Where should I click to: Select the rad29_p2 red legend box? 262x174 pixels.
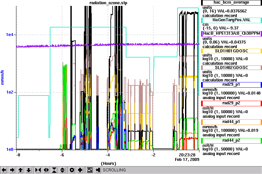point(232,103)
